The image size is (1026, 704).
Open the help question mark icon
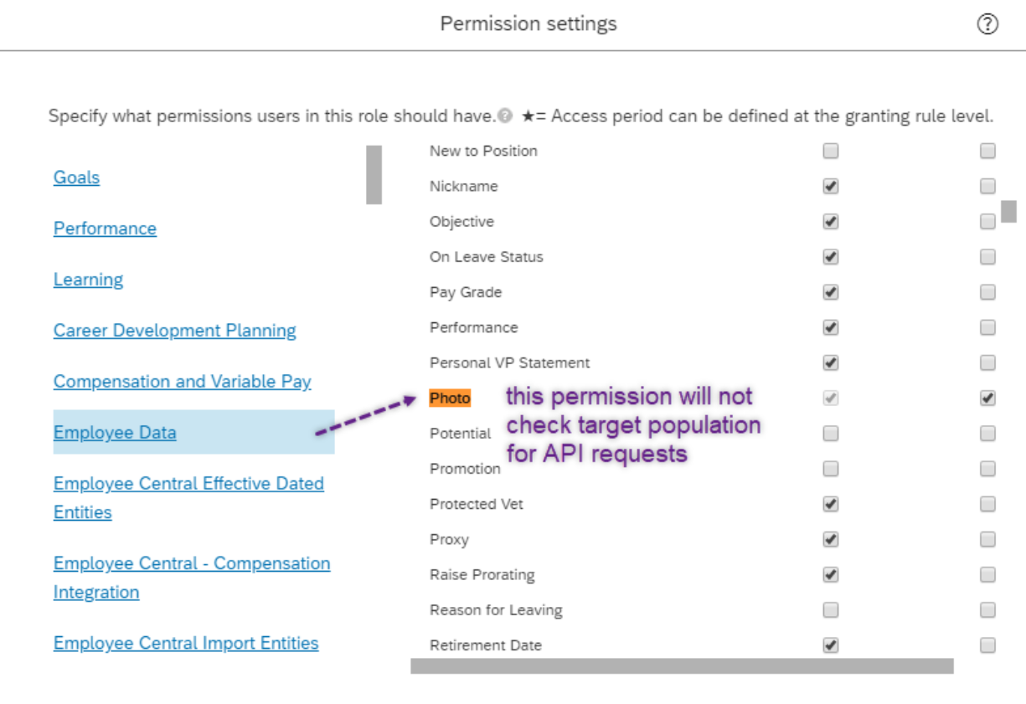[987, 25]
